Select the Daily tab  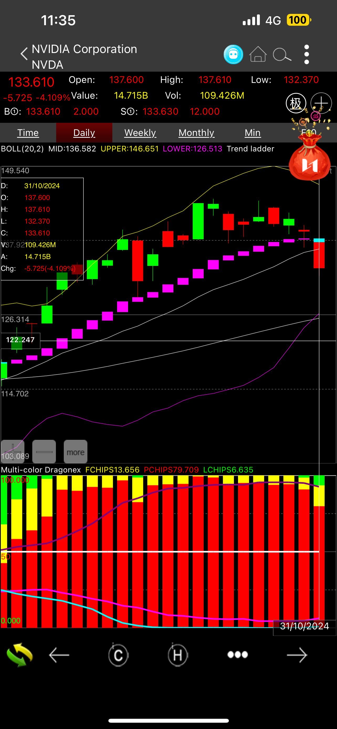[84, 133]
